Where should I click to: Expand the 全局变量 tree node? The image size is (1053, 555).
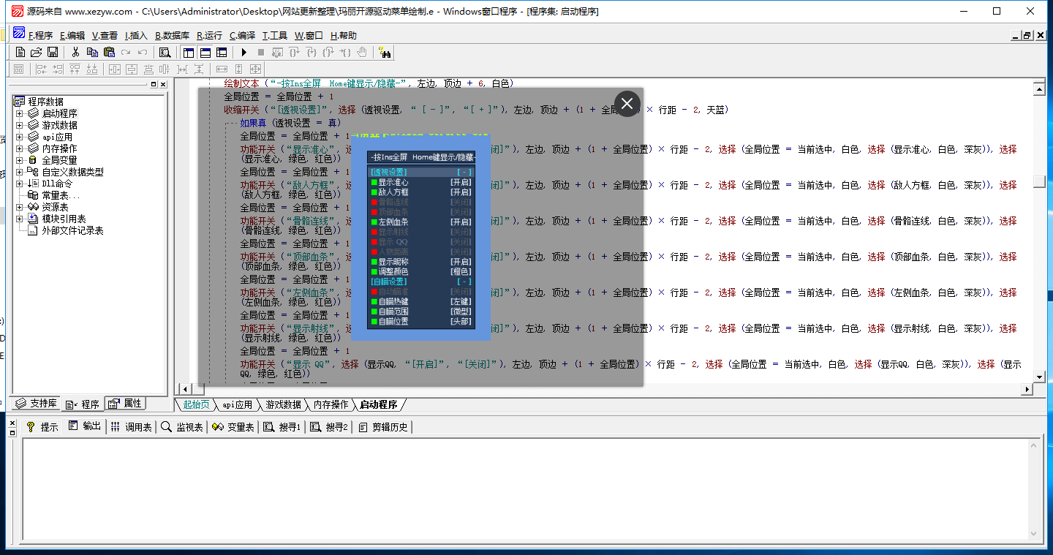coord(20,160)
